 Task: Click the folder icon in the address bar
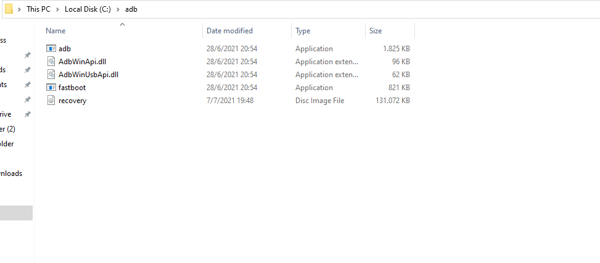pyautogui.click(x=8, y=9)
